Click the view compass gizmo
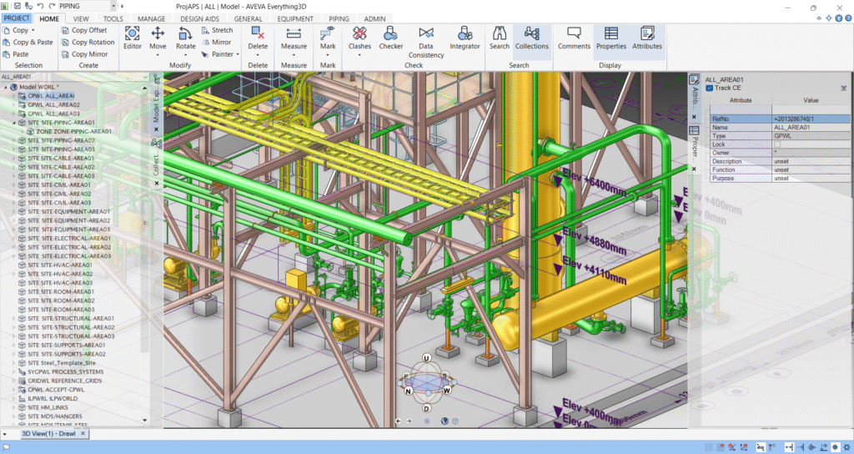The width and height of the screenshot is (854, 454). point(426,382)
